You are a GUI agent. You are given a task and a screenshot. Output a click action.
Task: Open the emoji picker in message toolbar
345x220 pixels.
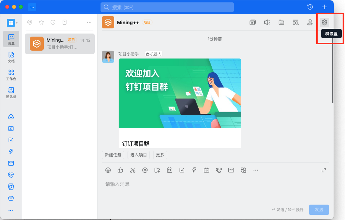click(108, 170)
